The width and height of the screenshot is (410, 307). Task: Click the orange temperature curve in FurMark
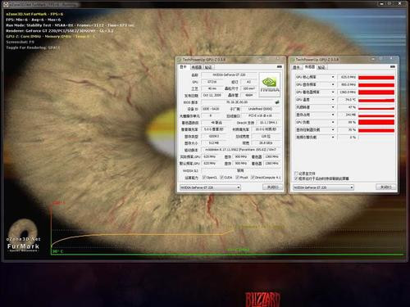pos(142,234)
